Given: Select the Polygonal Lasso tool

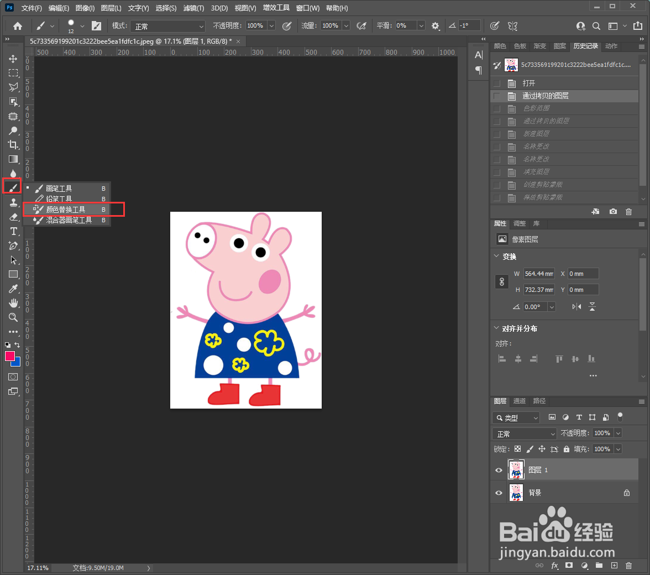Looking at the screenshot, I should click(13, 87).
